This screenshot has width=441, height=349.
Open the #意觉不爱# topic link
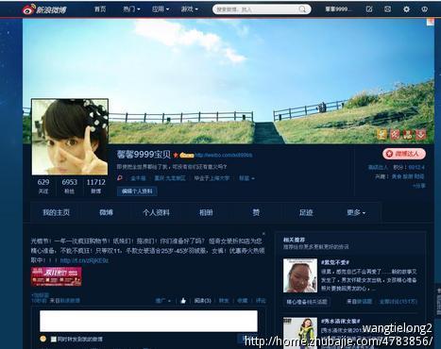point(335,262)
